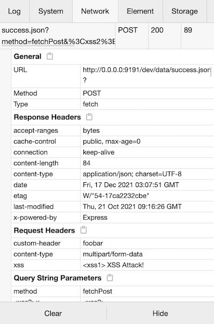214x324 pixels.
Task: Click the URL value cell
Action: 147,76
